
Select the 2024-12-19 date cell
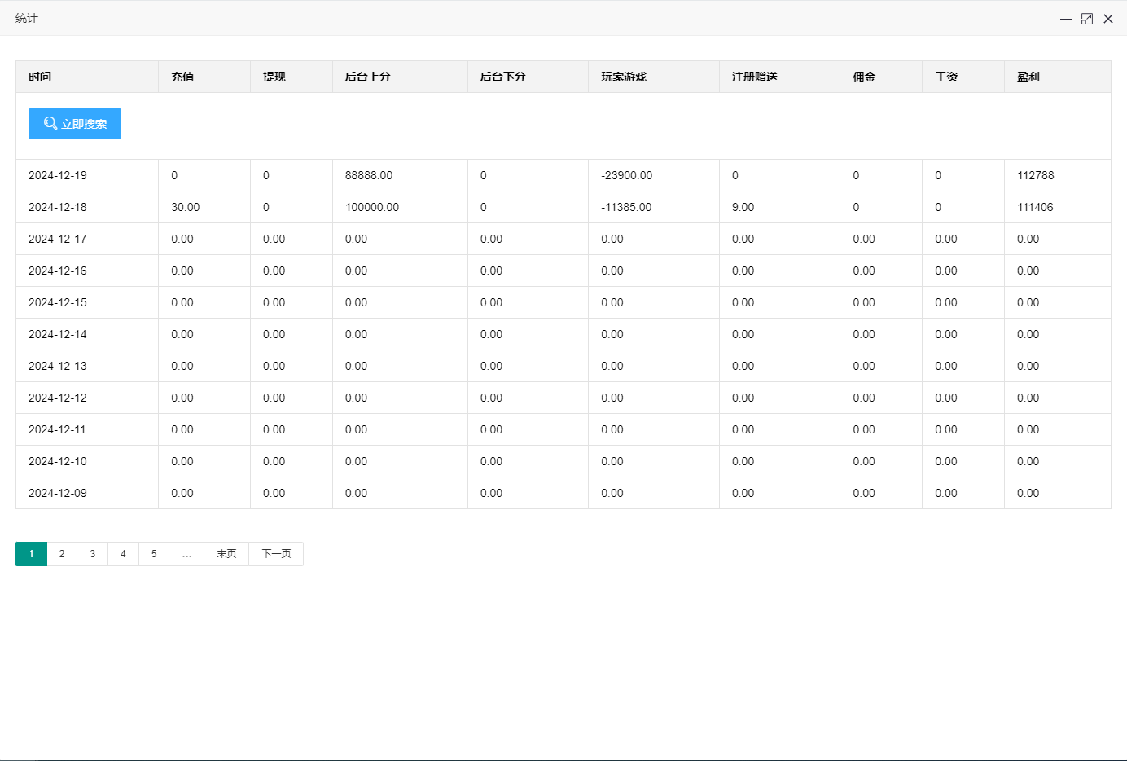[58, 175]
